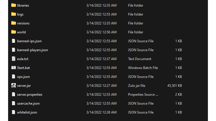
Task: Click the world folder name
Action: click(21, 32)
